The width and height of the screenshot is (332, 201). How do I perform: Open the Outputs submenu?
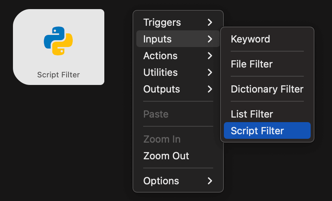pos(178,89)
